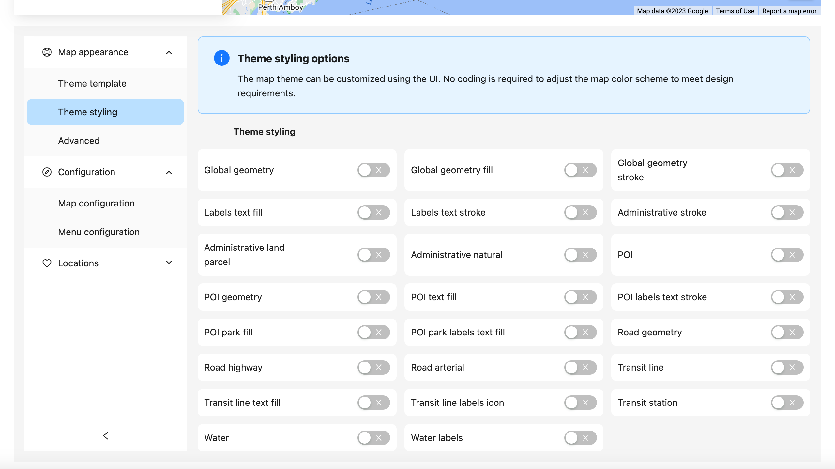Screen dimensions: 835x469
Task: Expand the Locations section
Action: 169,263
